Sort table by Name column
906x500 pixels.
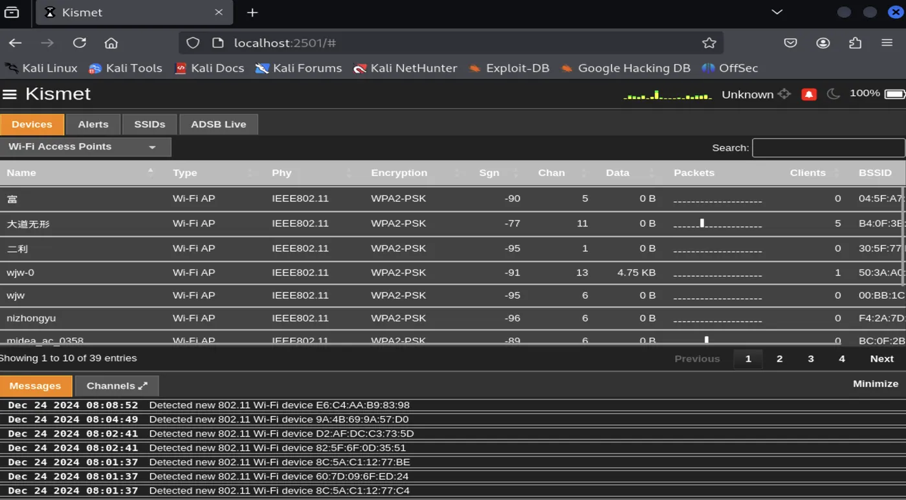(x=82, y=173)
